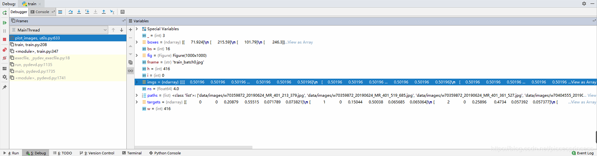597x156 pixels.
Task: Stop the debug session
Action: pyautogui.click(x=4, y=39)
